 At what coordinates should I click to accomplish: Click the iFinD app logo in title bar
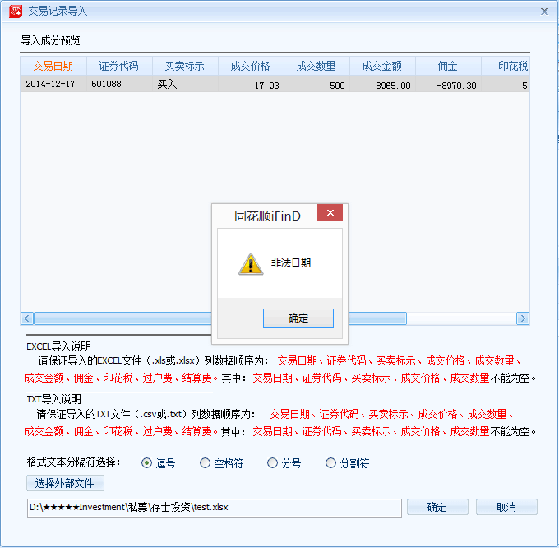(16, 11)
